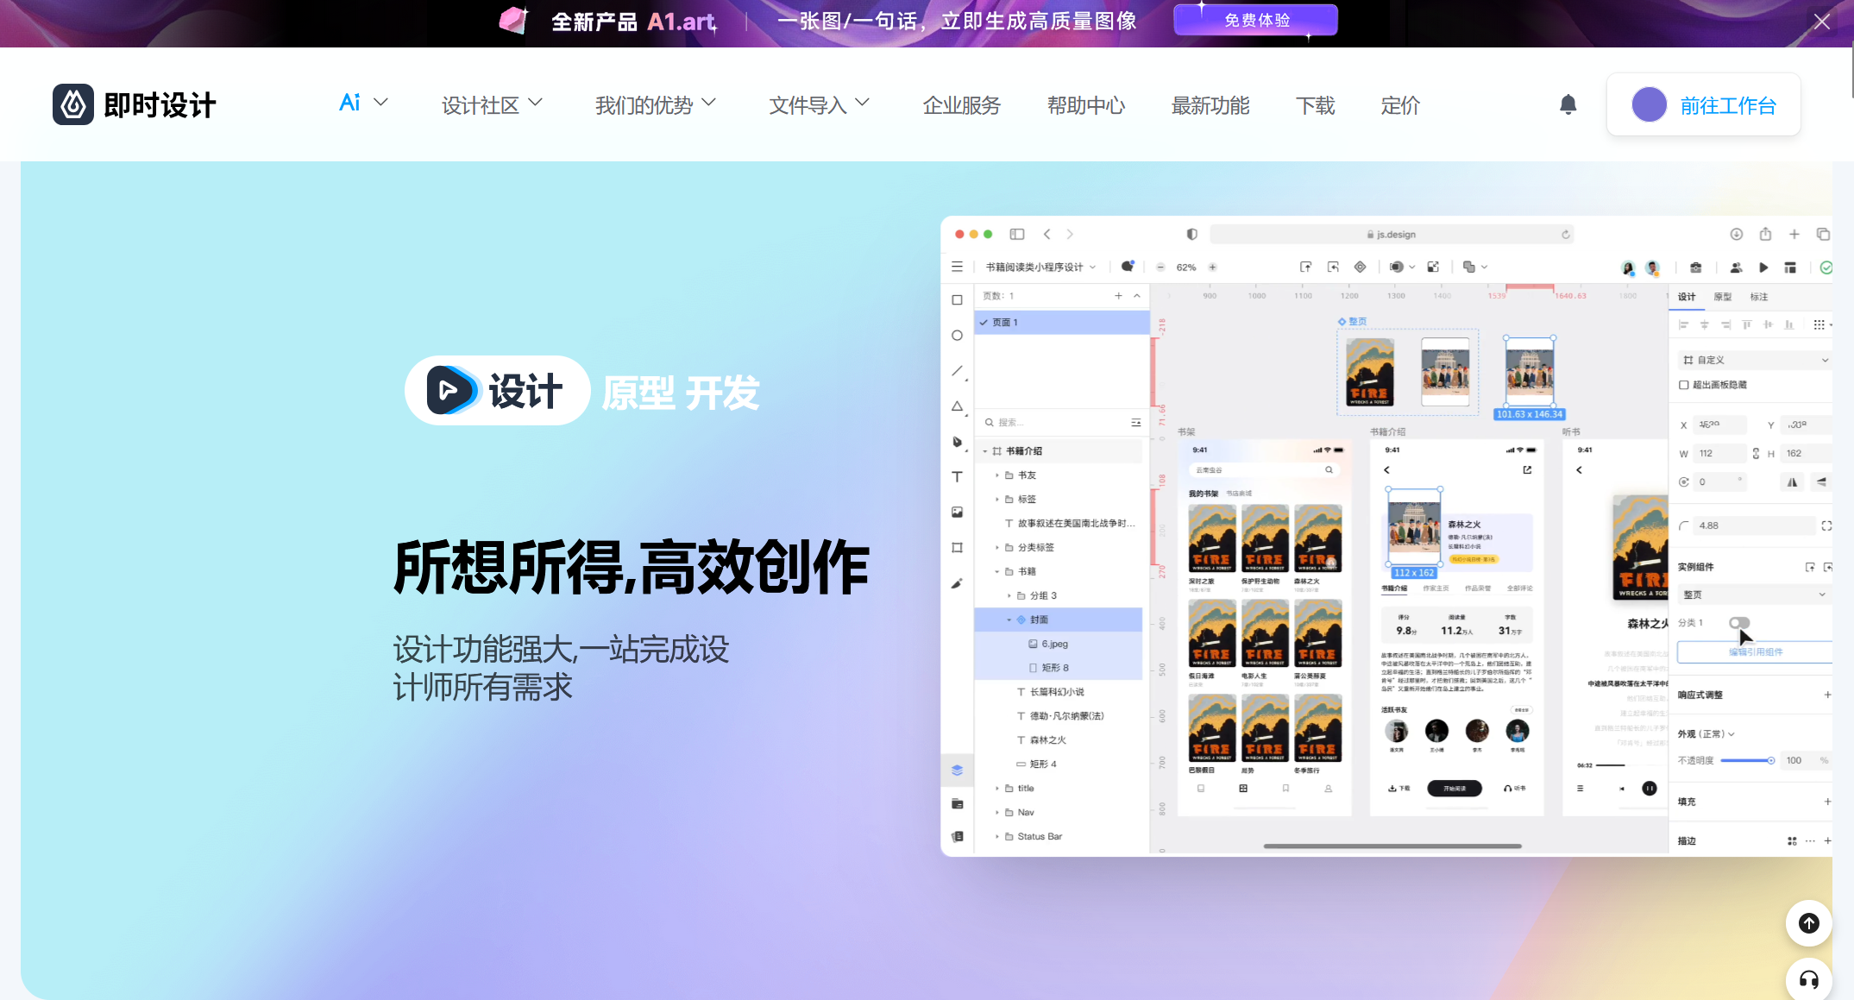Open the 自定义 frame preset dropdown
The height and width of the screenshot is (1000, 1854).
coord(1755,360)
